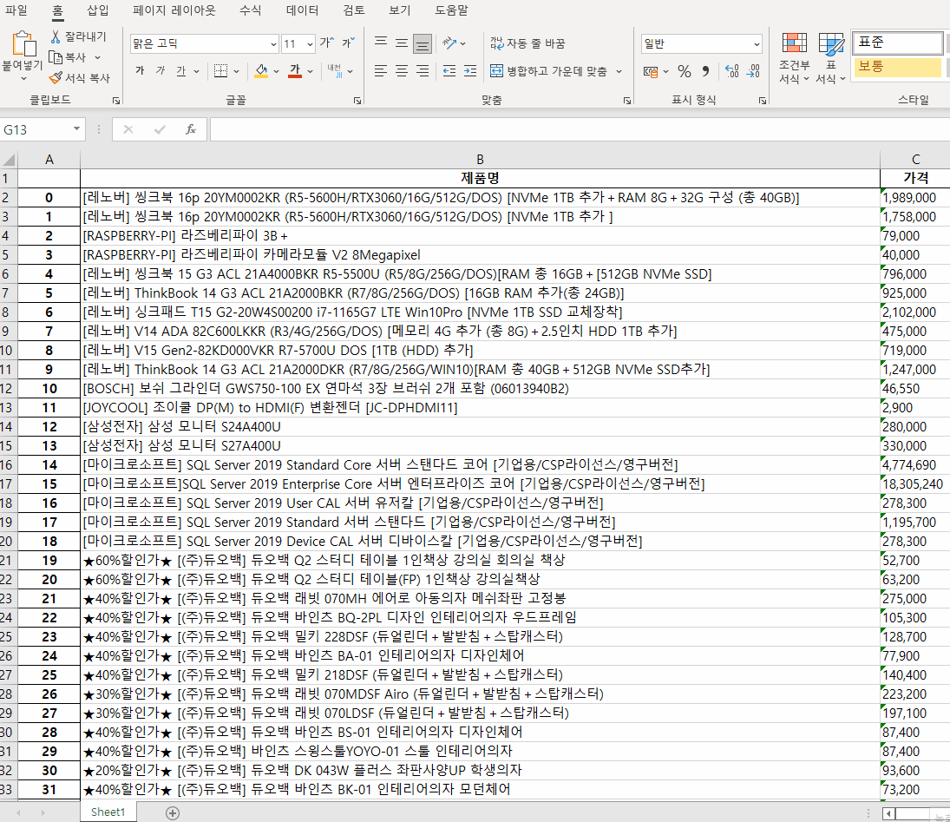The height and width of the screenshot is (822, 950).
Task: Open the 파일 (File) tab
Action: click(x=16, y=10)
